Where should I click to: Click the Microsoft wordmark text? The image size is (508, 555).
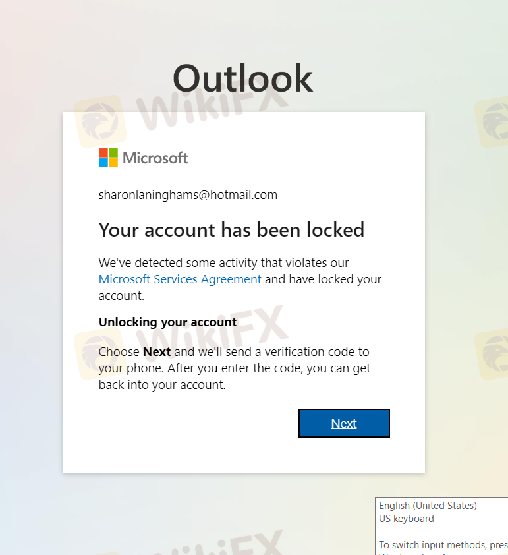[155, 158]
